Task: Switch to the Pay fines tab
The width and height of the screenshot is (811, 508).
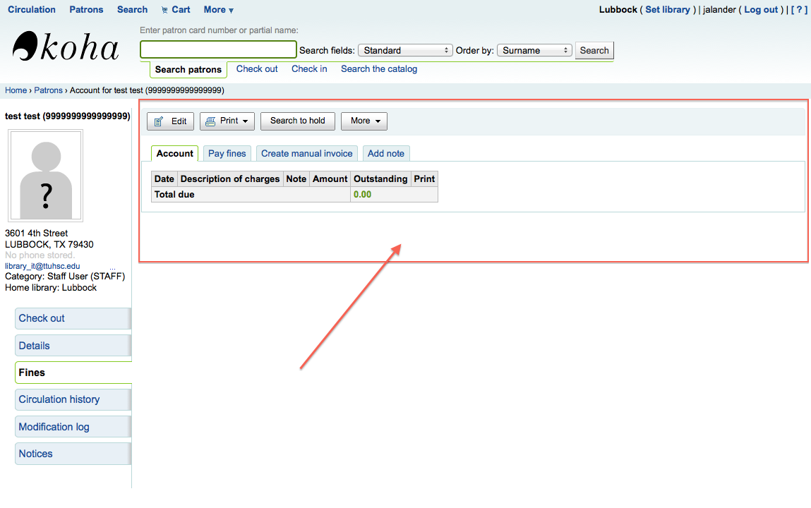Action: (x=227, y=154)
